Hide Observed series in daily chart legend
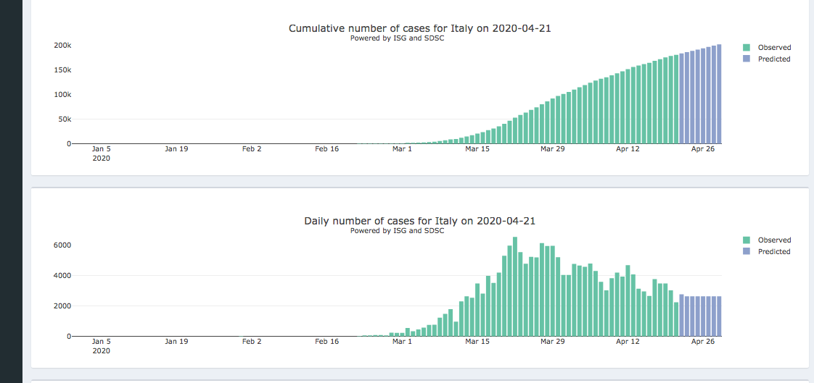The width and height of the screenshot is (814, 383). 774,240
